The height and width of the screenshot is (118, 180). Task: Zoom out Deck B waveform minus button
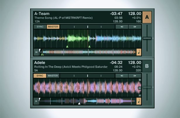click(140, 95)
